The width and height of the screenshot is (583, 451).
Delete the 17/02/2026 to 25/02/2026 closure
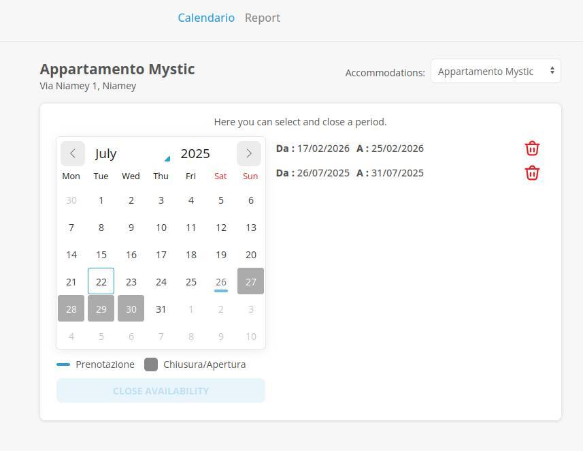532,149
